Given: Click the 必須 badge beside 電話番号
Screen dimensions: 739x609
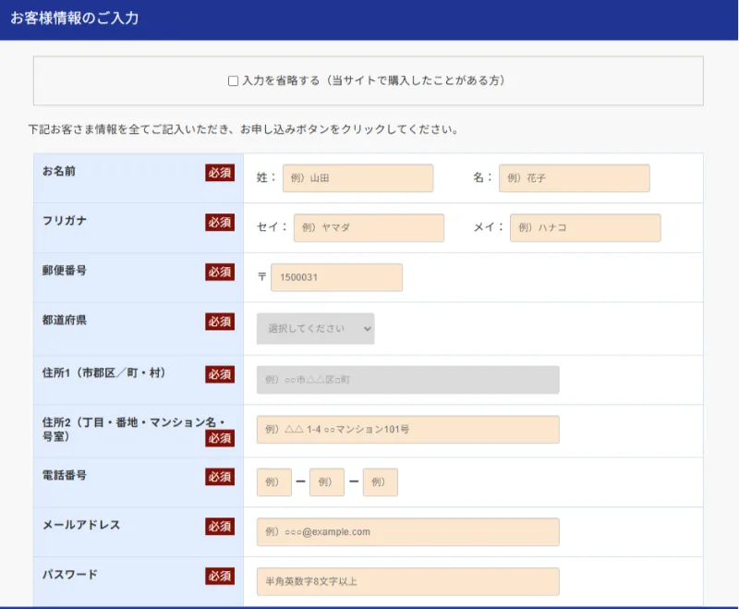Looking at the screenshot, I should click(x=220, y=477).
